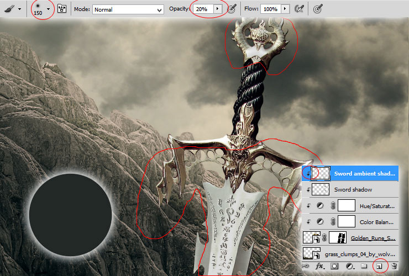409x276 pixels.
Task: Add a layer mask using mask icon
Action: point(334,266)
